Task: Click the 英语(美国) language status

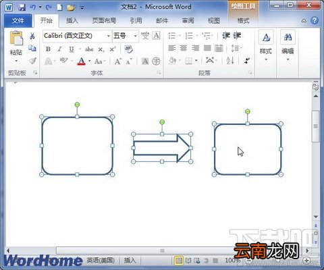Action: (x=101, y=261)
